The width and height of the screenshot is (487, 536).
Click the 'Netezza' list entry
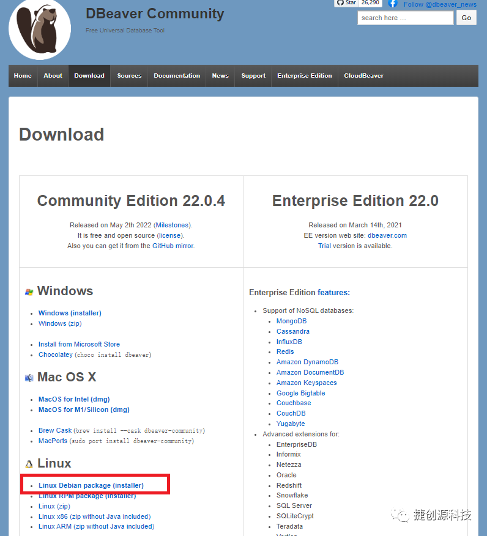pyautogui.click(x=289, y=464)
